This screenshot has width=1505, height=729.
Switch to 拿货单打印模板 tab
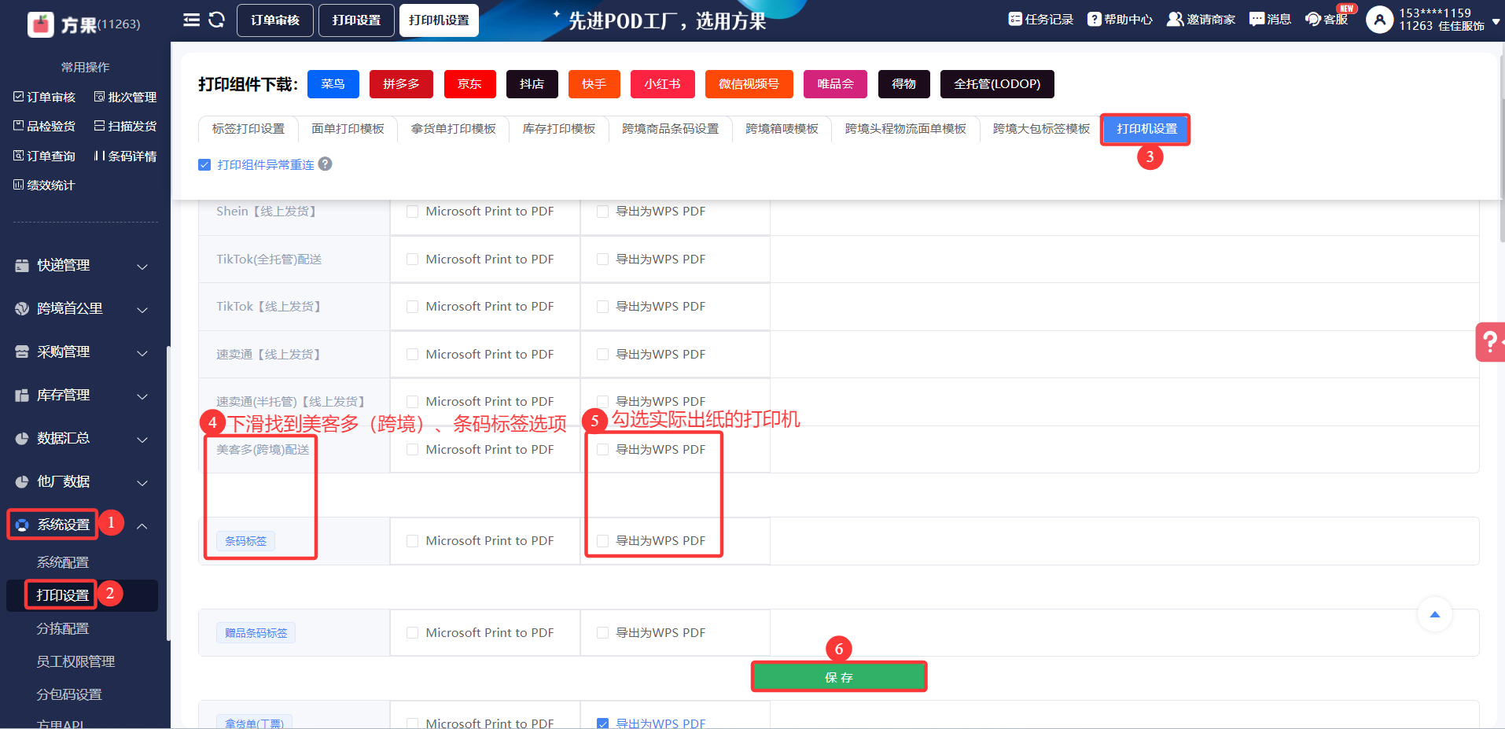click(x=453, y=129)
